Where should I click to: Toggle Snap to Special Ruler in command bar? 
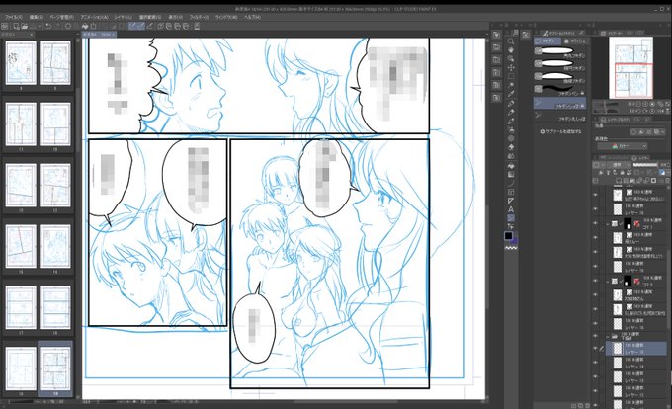pyautogui.click(x=141, y=26)
